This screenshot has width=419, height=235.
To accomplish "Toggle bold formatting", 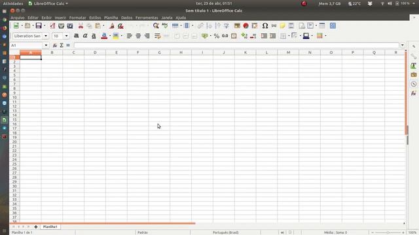I will [x=76, y=36].
